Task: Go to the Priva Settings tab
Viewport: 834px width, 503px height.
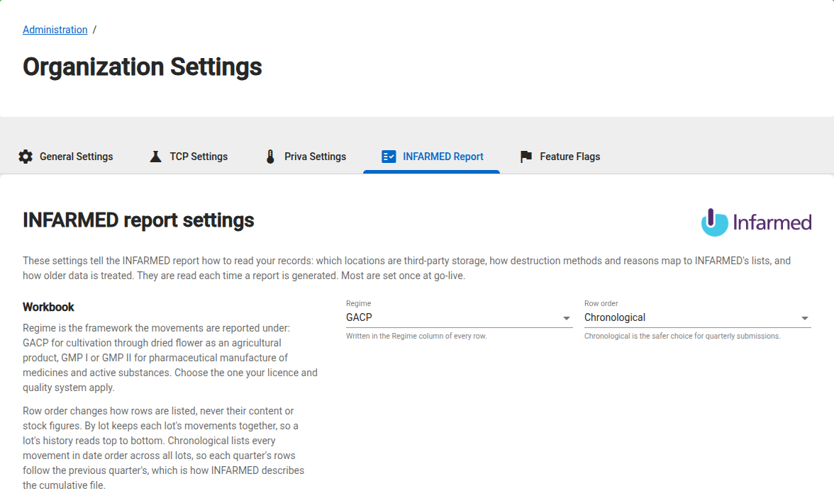Action: click(306, 157)
